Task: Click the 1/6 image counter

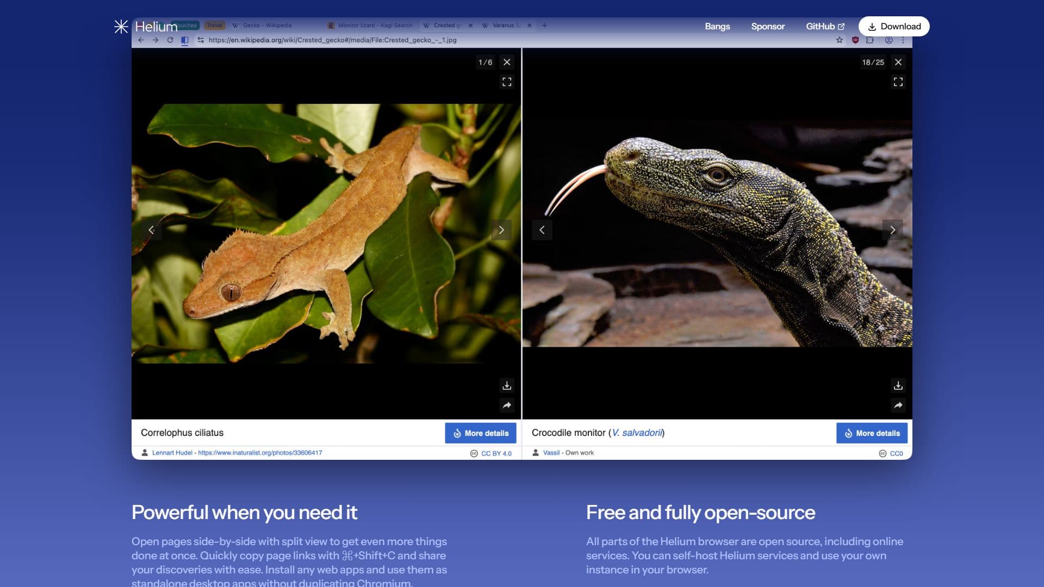Action: click(x=485, y=62)
